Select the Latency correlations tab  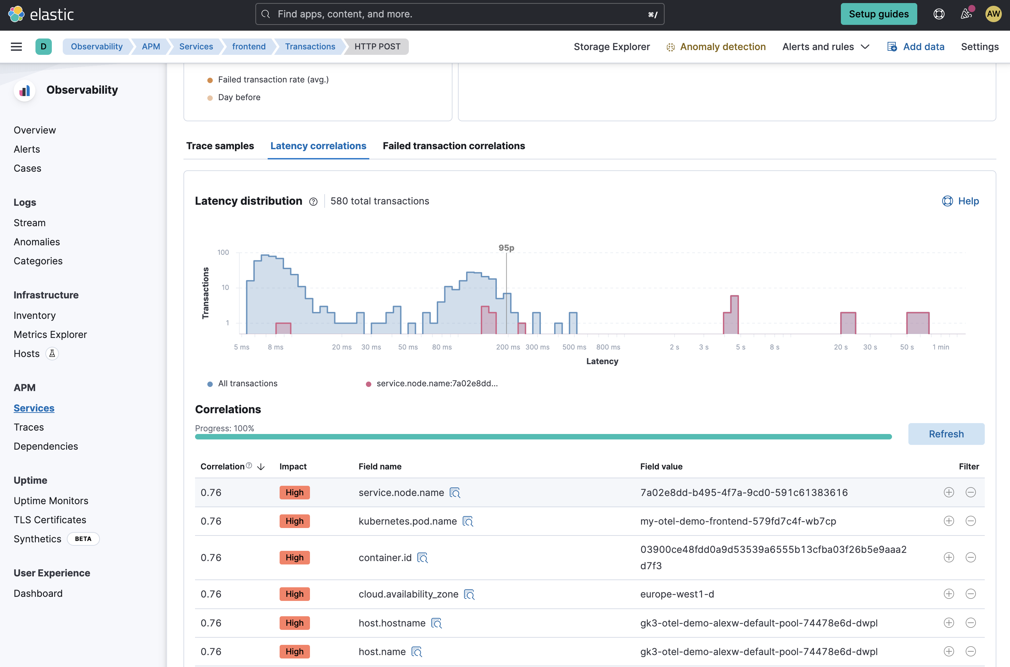click(x=318, y=146)
